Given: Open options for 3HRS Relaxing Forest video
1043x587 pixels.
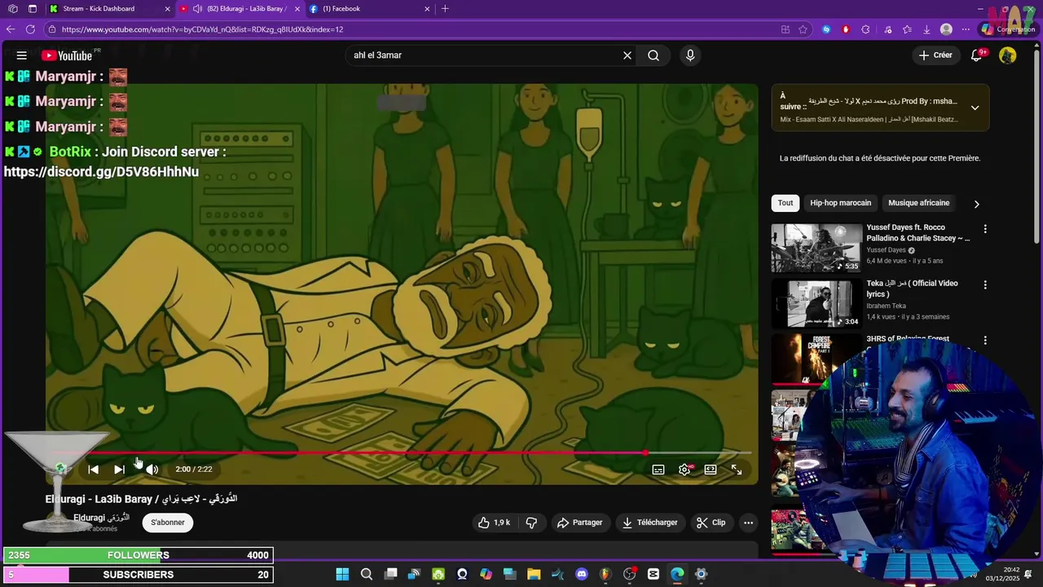Looking at the screenshot, I should click(985, 341).
